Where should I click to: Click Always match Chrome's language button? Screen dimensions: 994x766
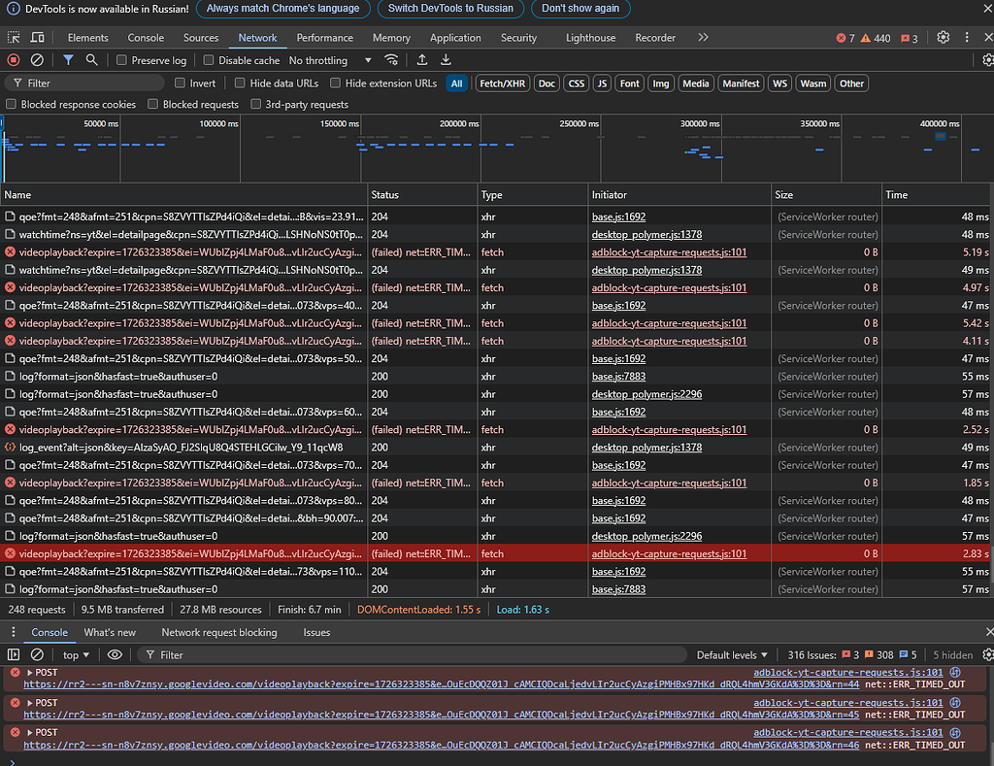point(282,8)
